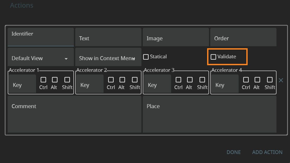Enable Shift for Accelerator 3

click(x=202, y=80)
